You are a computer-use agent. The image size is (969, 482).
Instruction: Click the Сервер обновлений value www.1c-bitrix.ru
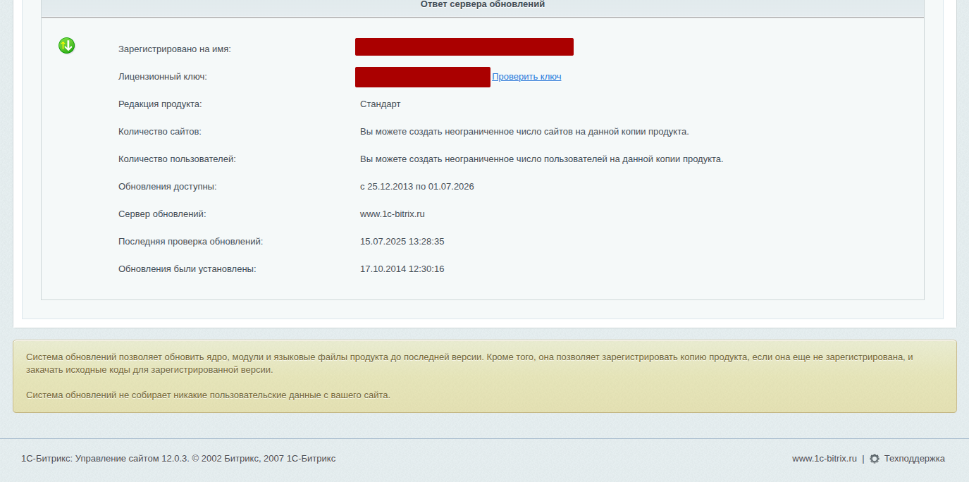[x=392, y=214]
